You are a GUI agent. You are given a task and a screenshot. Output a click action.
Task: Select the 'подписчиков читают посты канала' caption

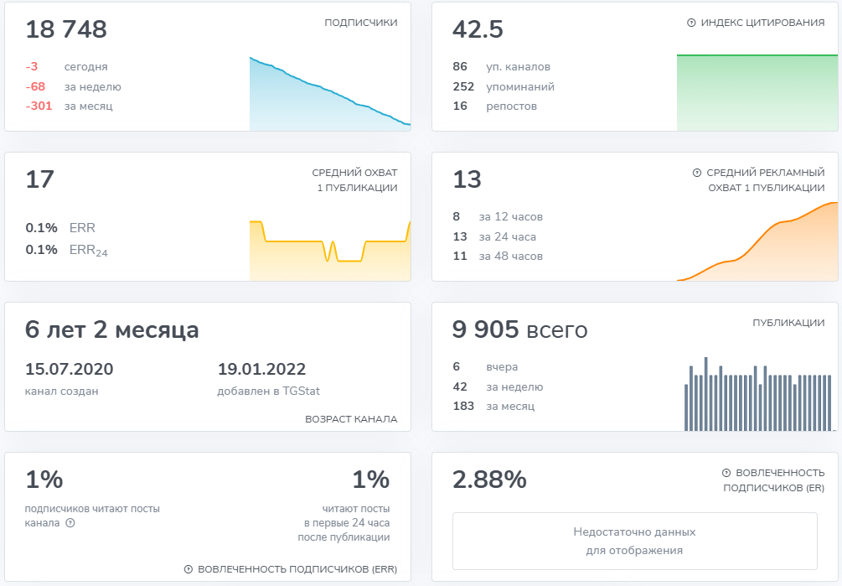point(92,516)
